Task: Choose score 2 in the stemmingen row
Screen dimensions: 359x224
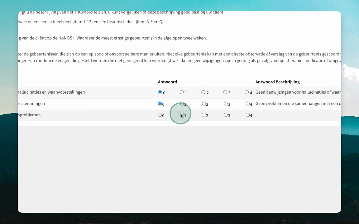Action: coord(204,104)
